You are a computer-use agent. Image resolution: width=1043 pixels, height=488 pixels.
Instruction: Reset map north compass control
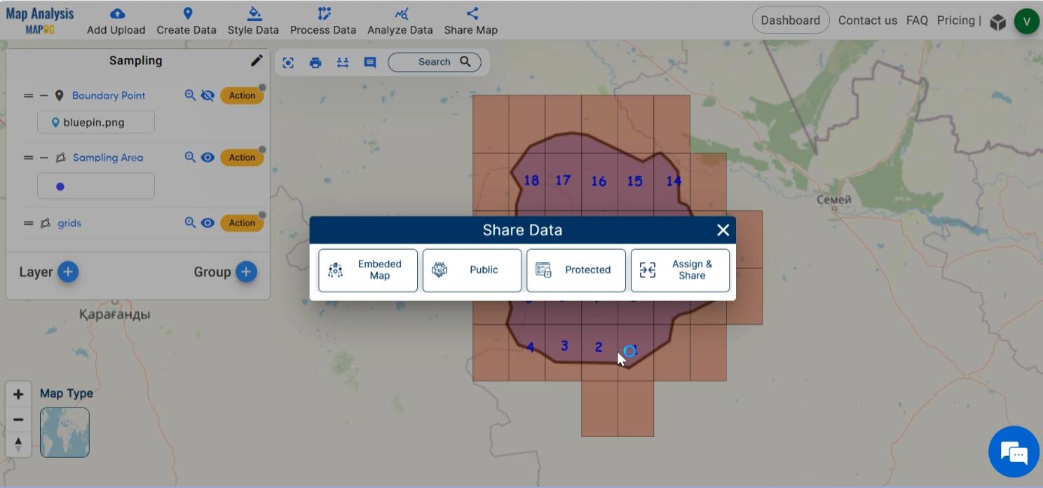pyautogui.click(x=18, y=445)
